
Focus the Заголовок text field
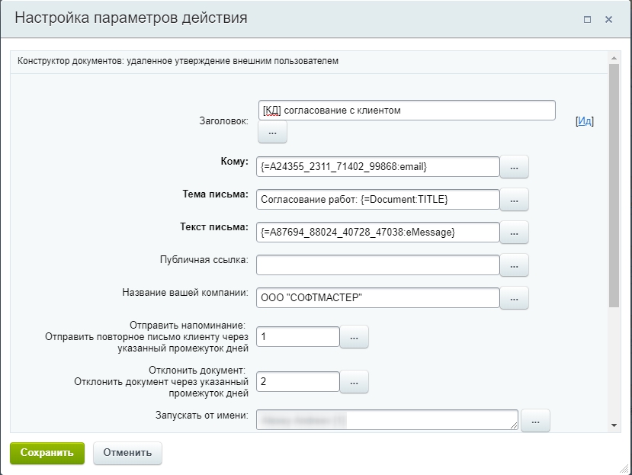[406, 110]
